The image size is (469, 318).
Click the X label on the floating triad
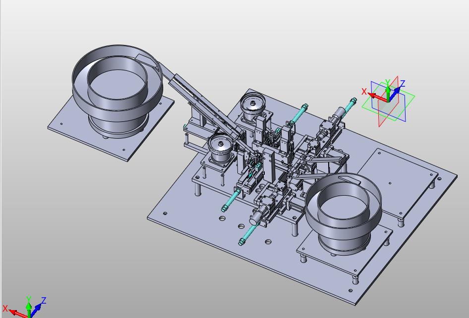[364, 92]
